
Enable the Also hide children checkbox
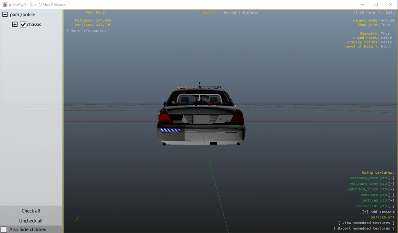3,229
